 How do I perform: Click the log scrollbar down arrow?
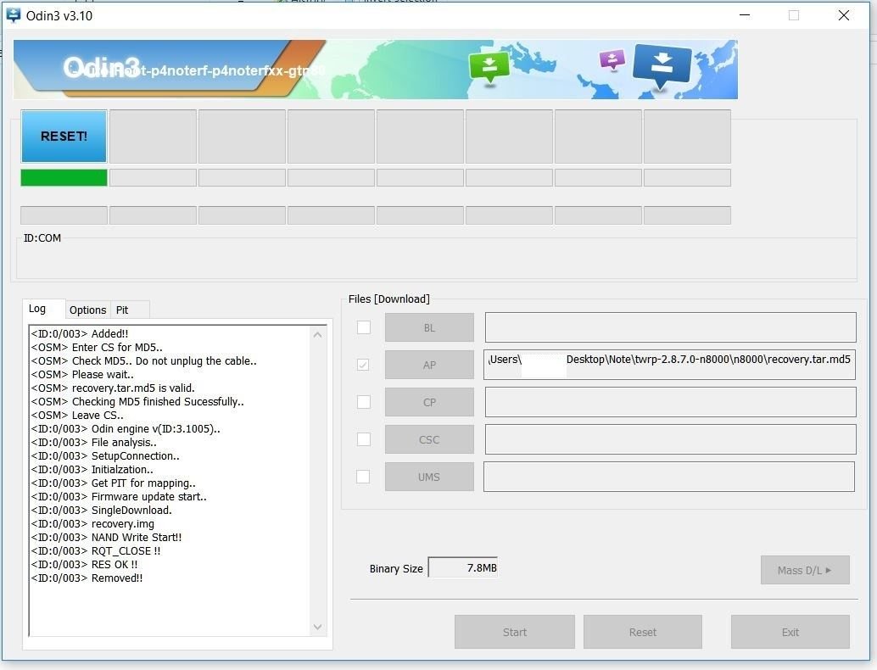[x=318, y=627]
